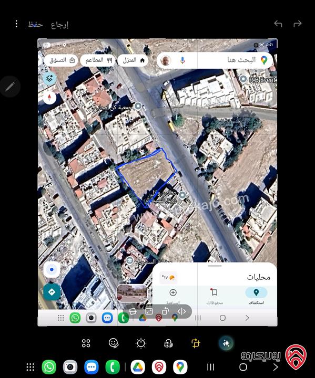The width and height of the screenshot is (315, 378).
Task: Tap the إرجاع revert button
Action: click(59, 25)
